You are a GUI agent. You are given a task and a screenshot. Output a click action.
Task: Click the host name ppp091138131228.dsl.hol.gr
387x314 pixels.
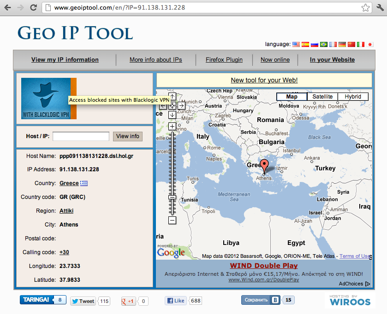(96, 156)
